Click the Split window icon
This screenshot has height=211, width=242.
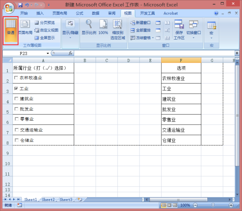pyautogui.click(x=158, y=23)
